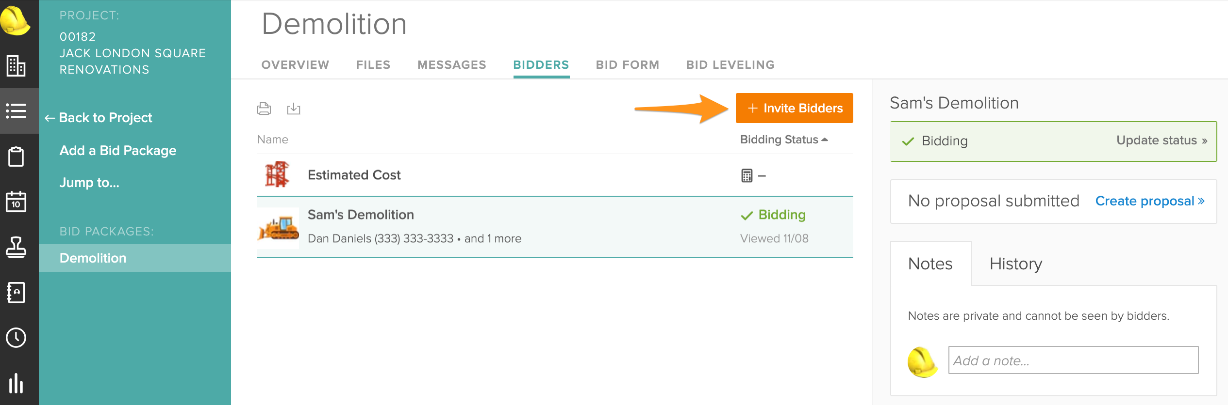
Task: Open the stamp icon in left rail
Action: (x=16, y=247)
